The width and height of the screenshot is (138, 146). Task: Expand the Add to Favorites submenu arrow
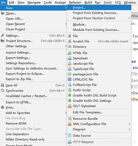pyautogui.click(x=66, y=113)
